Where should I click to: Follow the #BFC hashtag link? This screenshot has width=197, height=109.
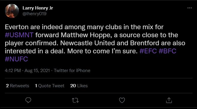(167, 51)
